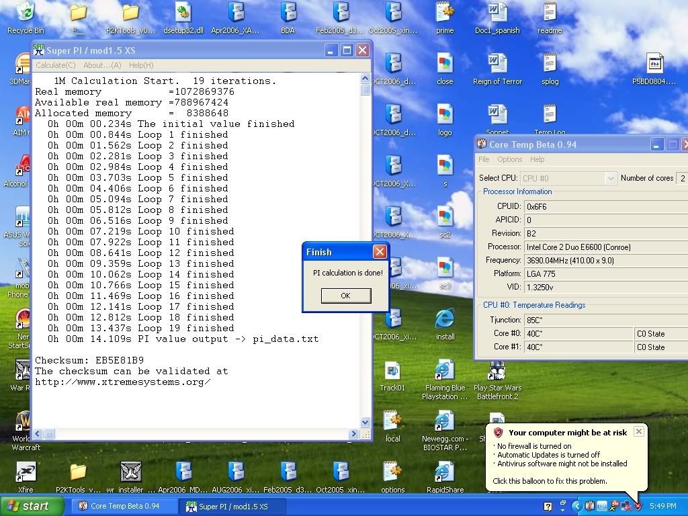Select the Apr2006_MD desktop icon
This screenshot has height=516, width=688.
click(x=183, y=478)
